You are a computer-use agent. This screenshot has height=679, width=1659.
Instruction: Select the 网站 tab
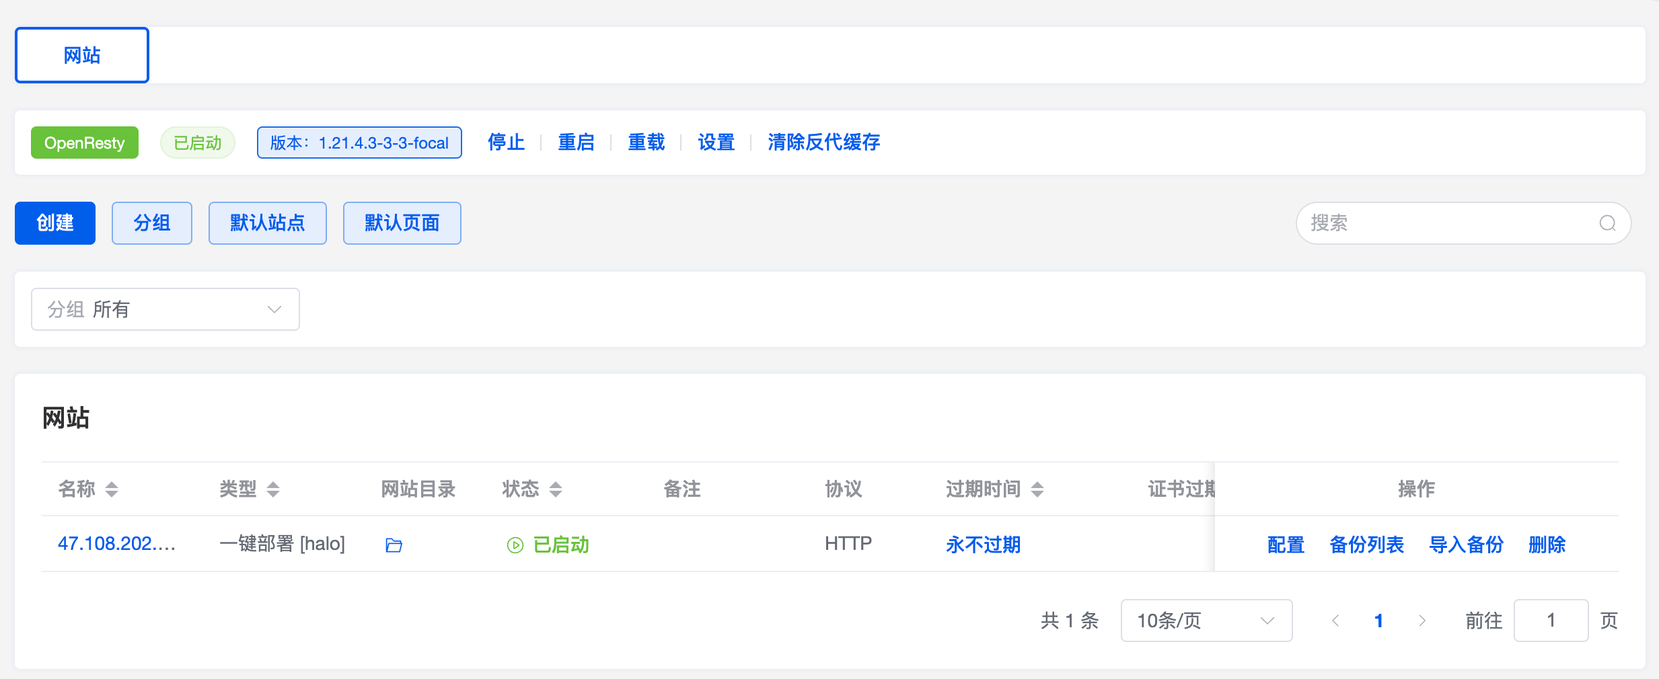pyautogui.click(x=82, y=55)
